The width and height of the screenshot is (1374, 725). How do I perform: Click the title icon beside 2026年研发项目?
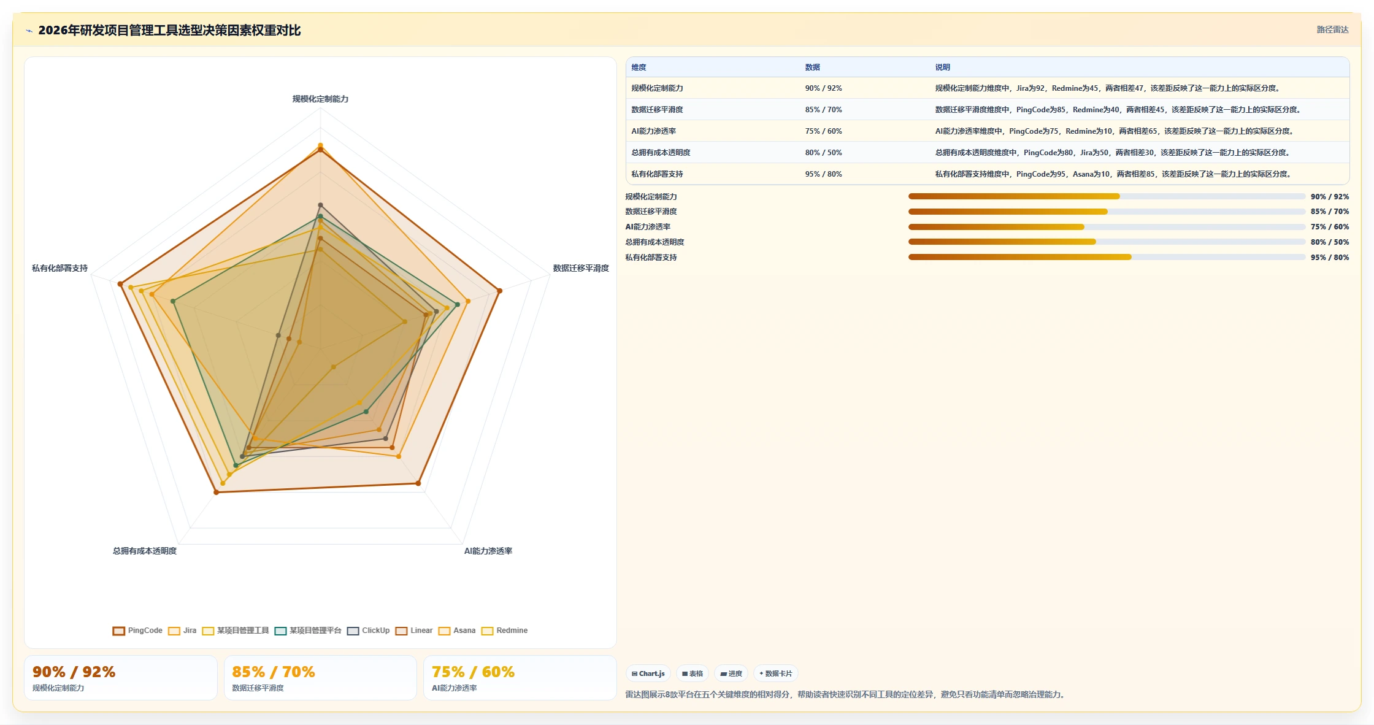click(29, 31)
